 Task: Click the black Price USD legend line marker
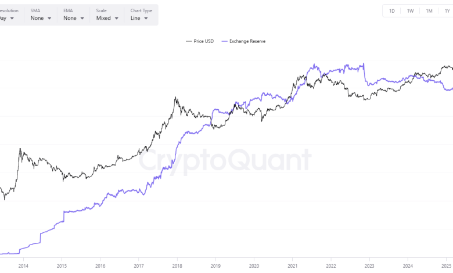[189, 41]
